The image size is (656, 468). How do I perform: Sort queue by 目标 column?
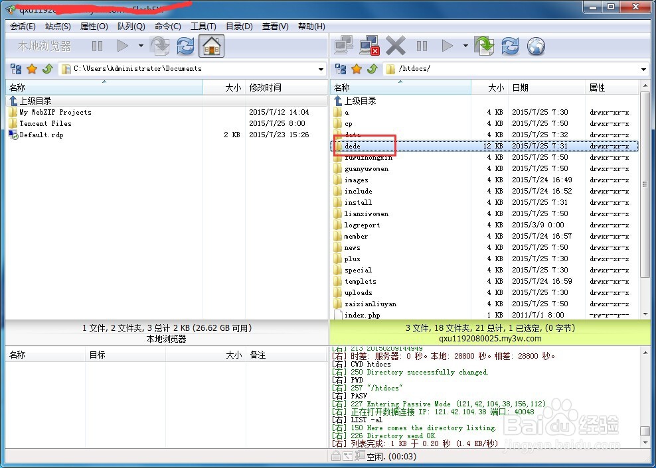[125, 355]
